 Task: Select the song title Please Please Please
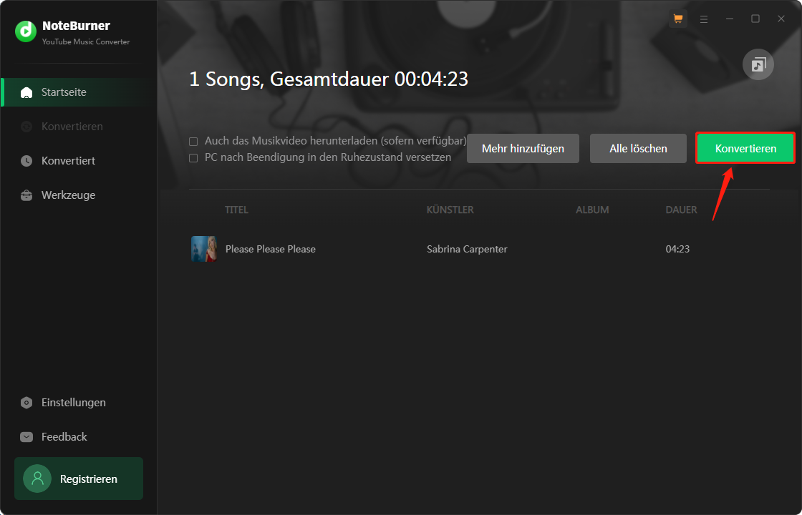[271, 250]
